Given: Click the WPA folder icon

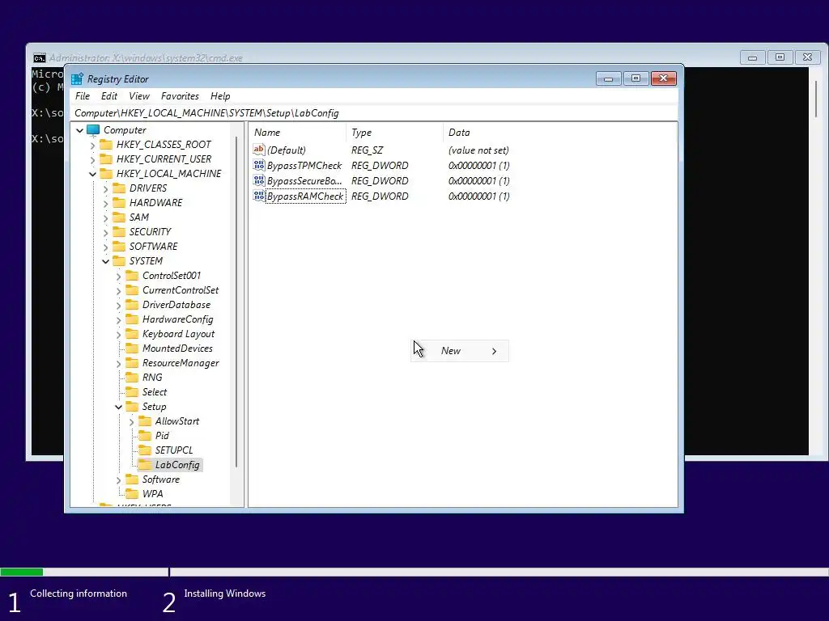Looking at the screenshot, I should coord(132,494).
